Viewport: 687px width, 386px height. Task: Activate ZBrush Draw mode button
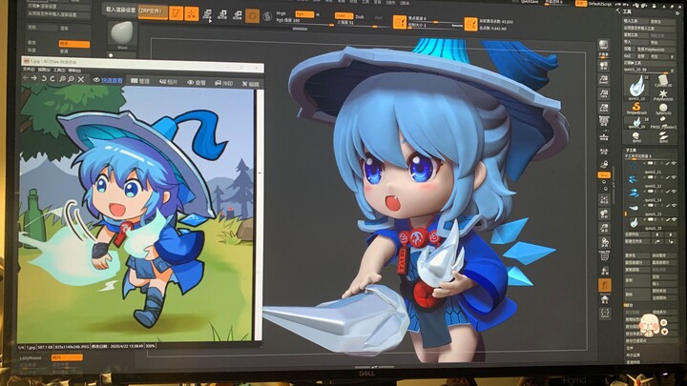(x=192, y=13)
